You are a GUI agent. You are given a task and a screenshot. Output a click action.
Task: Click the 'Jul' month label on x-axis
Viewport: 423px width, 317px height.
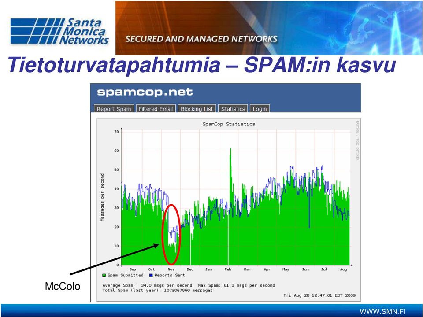324,269
